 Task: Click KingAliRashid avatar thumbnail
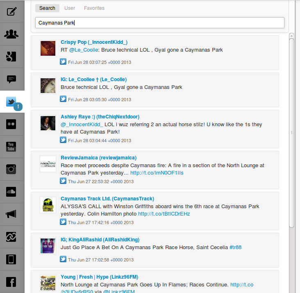pos(48,246)
